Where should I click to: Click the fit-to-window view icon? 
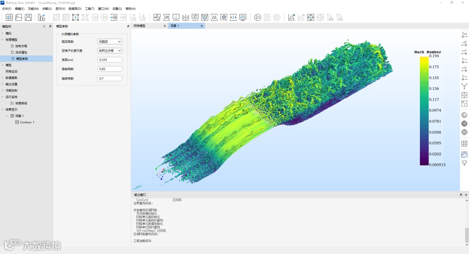(464, 95)
